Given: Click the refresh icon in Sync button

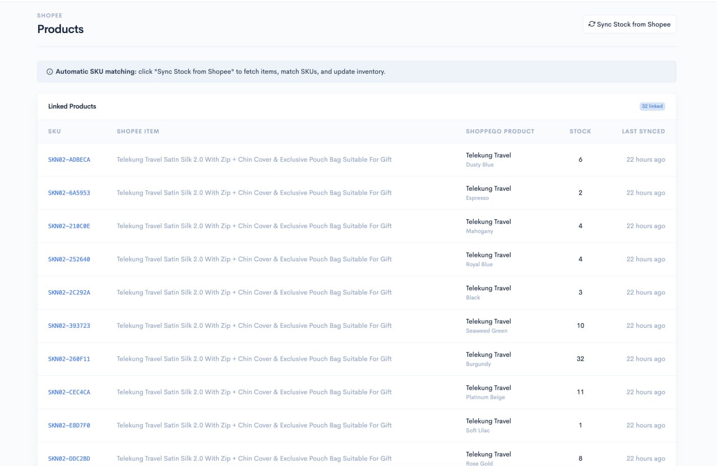Looking at the screenshot, I should [592, 24].
